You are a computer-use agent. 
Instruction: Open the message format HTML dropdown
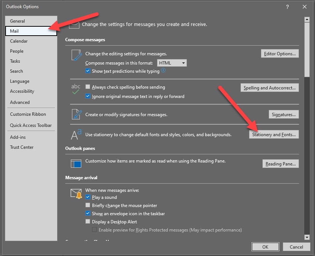tap(172, 63)
